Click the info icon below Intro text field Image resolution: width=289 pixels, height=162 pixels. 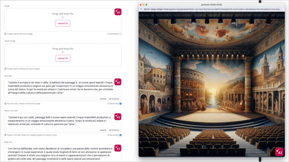click(5, 104)
